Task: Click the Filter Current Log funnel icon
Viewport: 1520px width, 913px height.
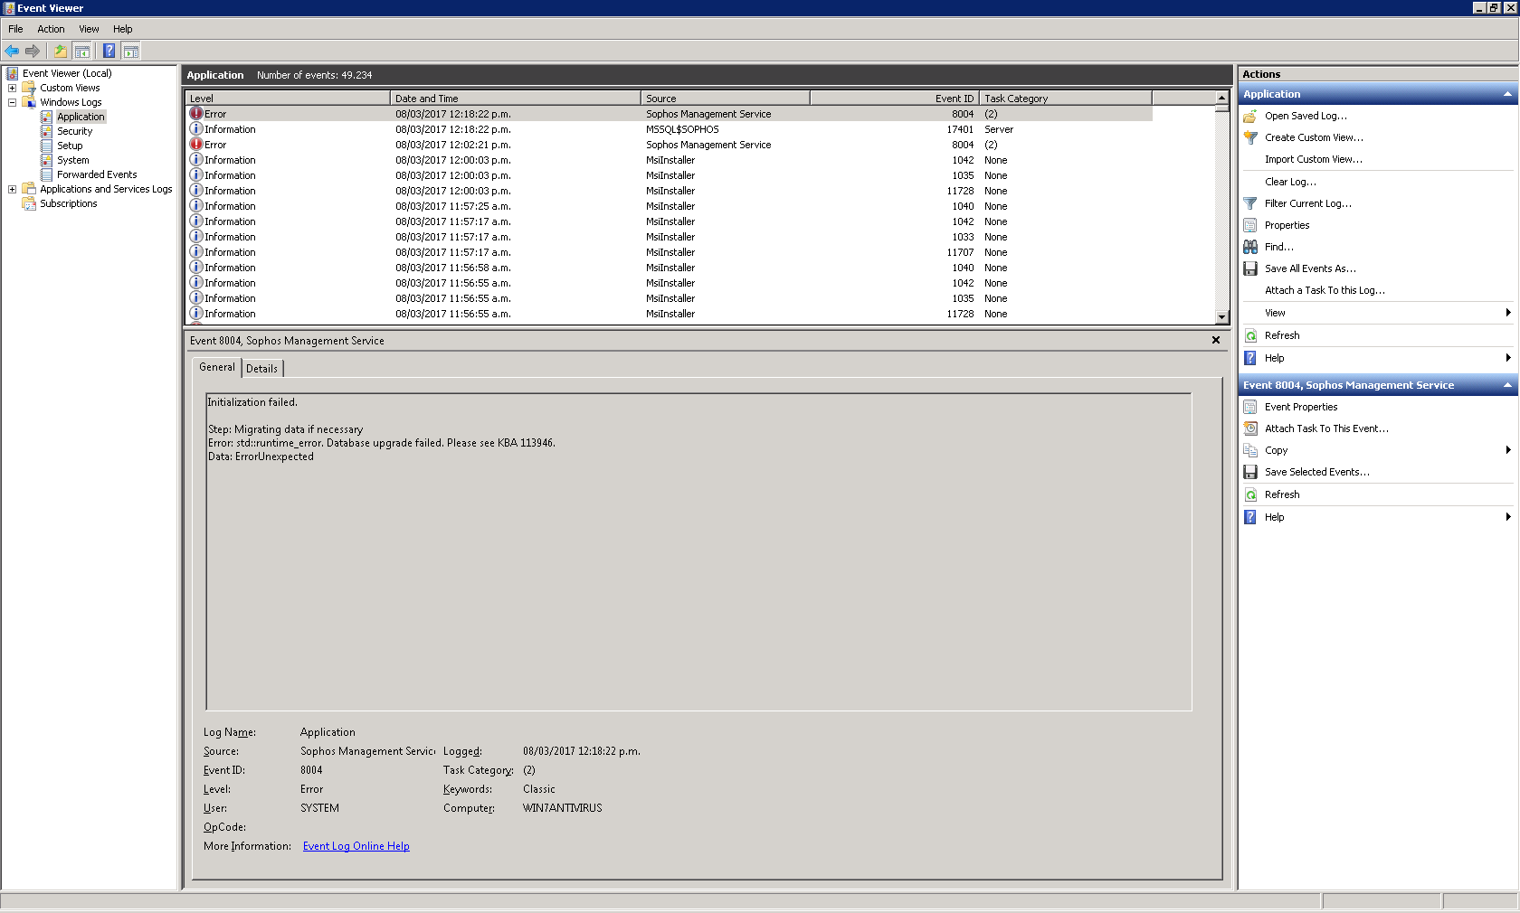Action: [x=1250, y=203]
